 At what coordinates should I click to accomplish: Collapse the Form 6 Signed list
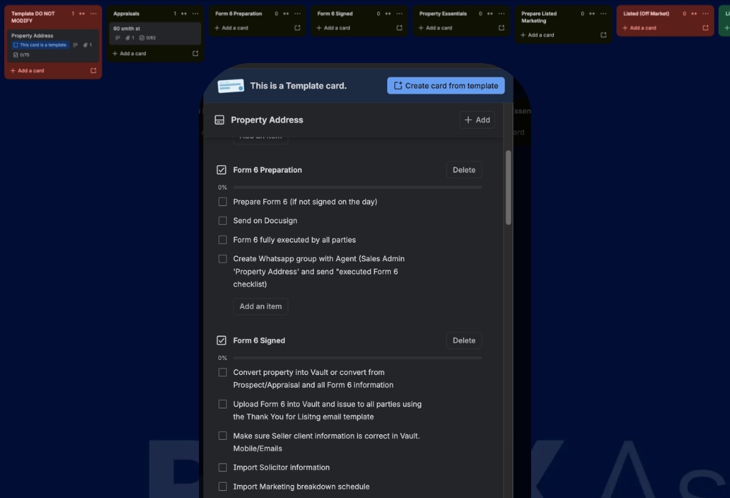click(388, 14)
